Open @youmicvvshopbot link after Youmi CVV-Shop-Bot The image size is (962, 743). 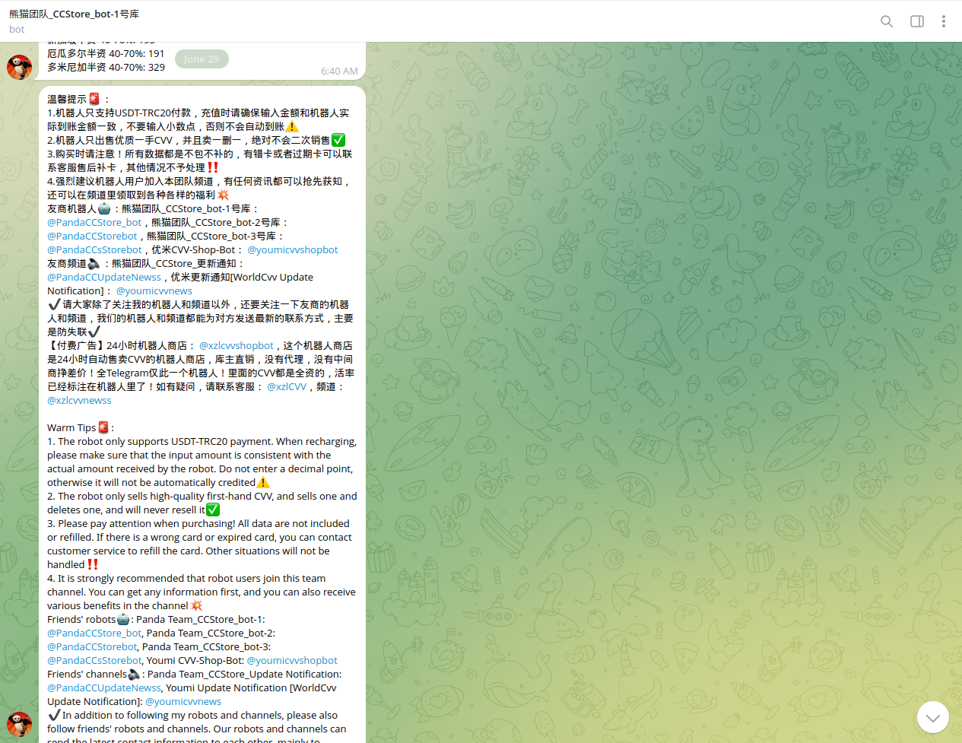[x=292, y=660]
